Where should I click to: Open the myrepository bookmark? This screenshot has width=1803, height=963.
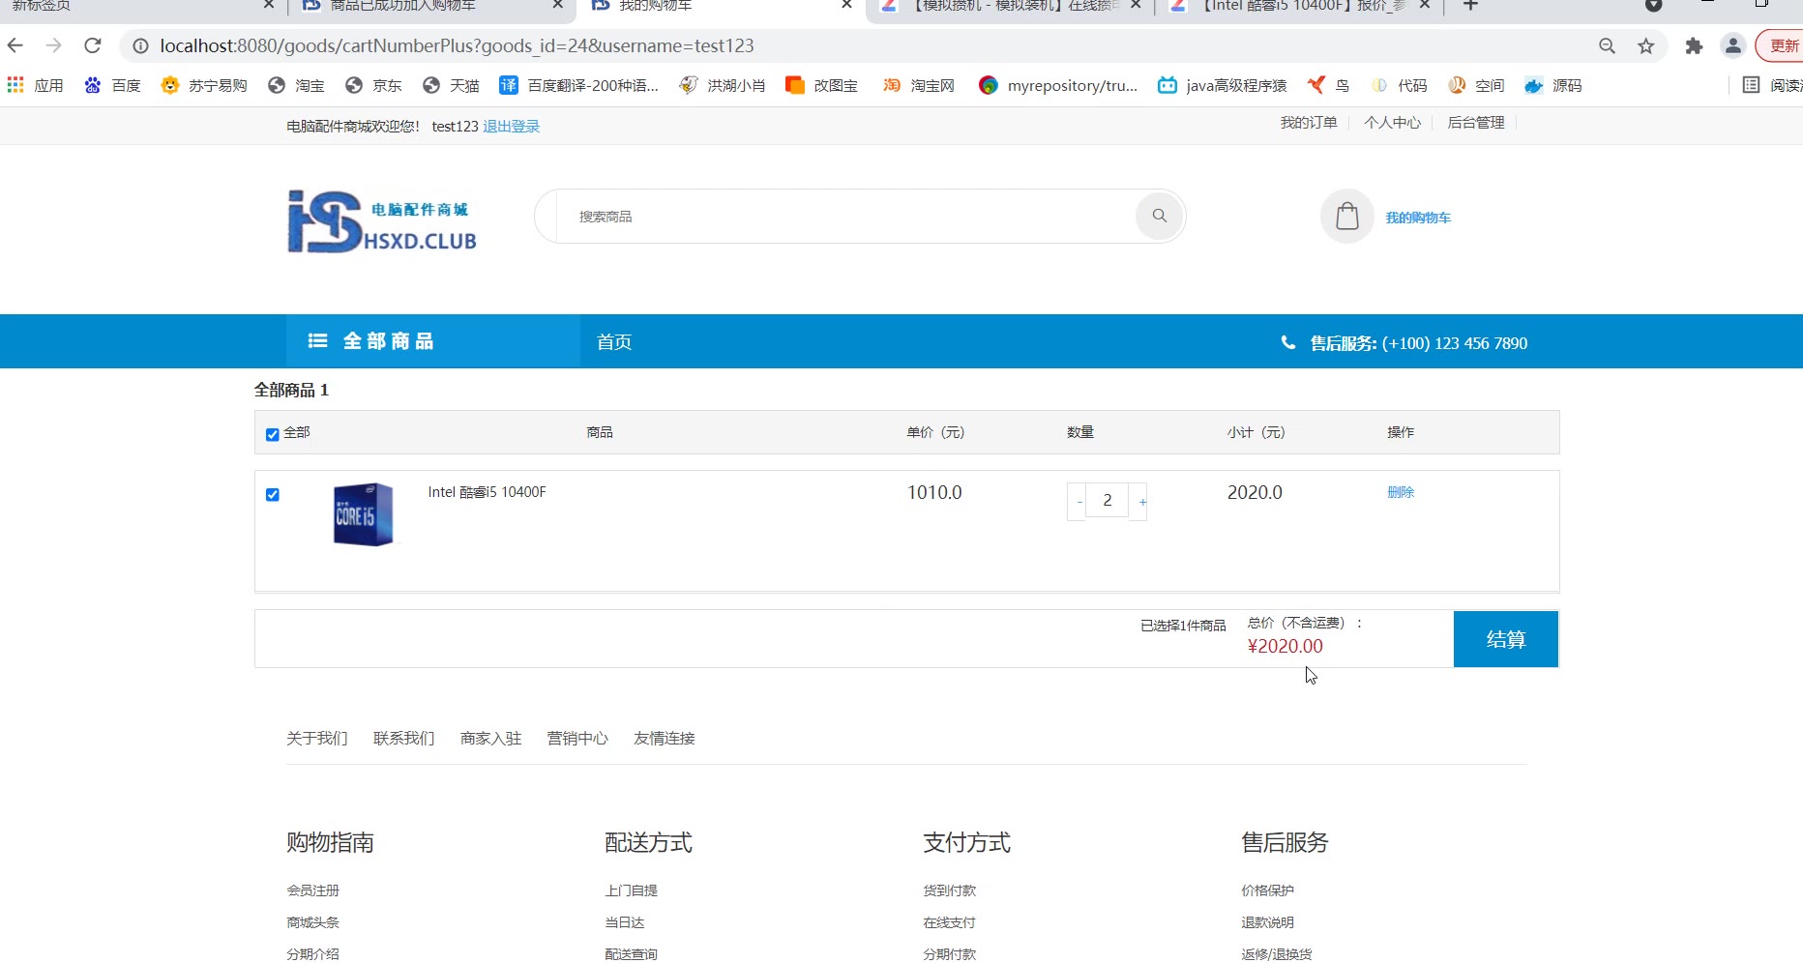(1058, 85)
